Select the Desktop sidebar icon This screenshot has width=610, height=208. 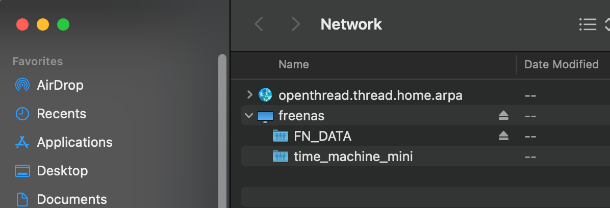click(x=22, y=171)
